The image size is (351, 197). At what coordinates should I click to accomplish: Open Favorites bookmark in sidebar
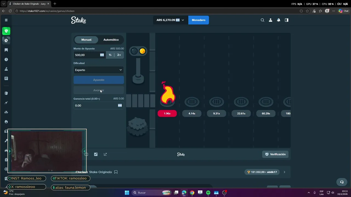(6, 50)
